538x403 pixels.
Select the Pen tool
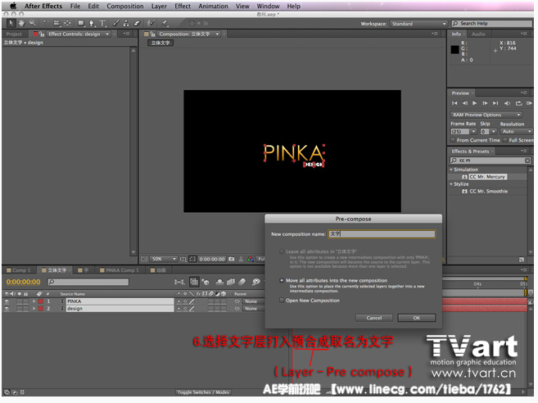tap(91, 23)
